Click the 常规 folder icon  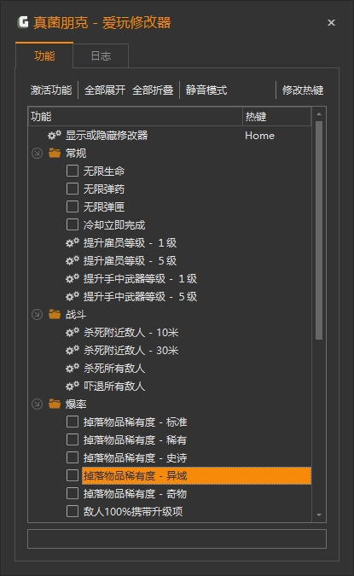[x=55, y=153]
